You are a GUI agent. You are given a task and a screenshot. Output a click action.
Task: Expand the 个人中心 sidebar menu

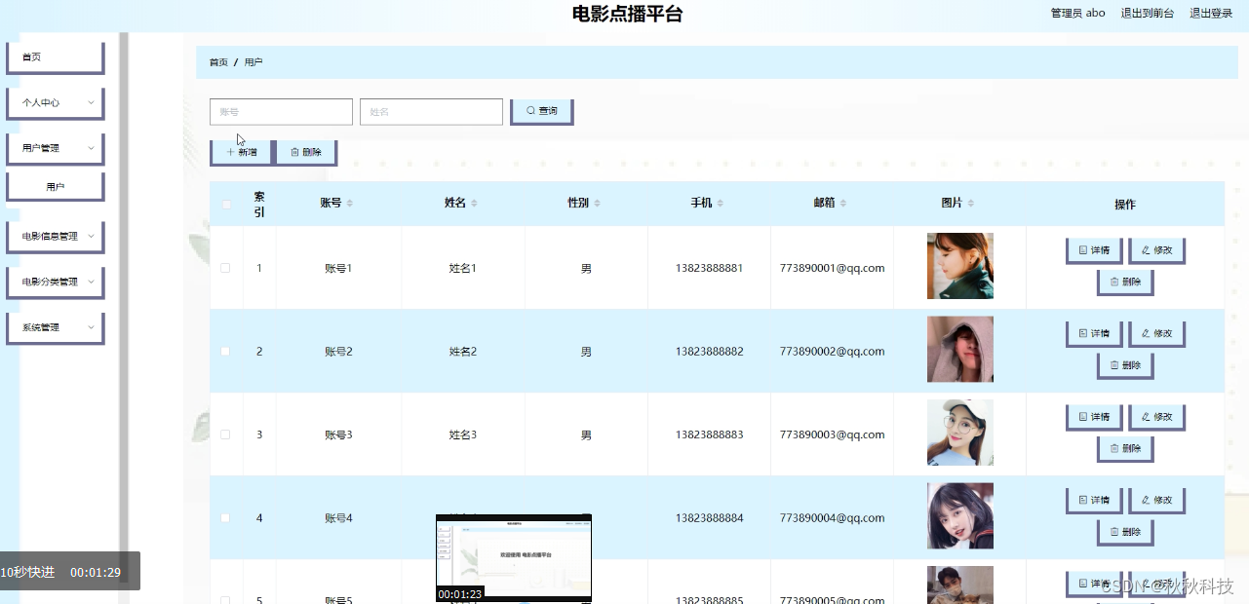[x=55, y=102]
